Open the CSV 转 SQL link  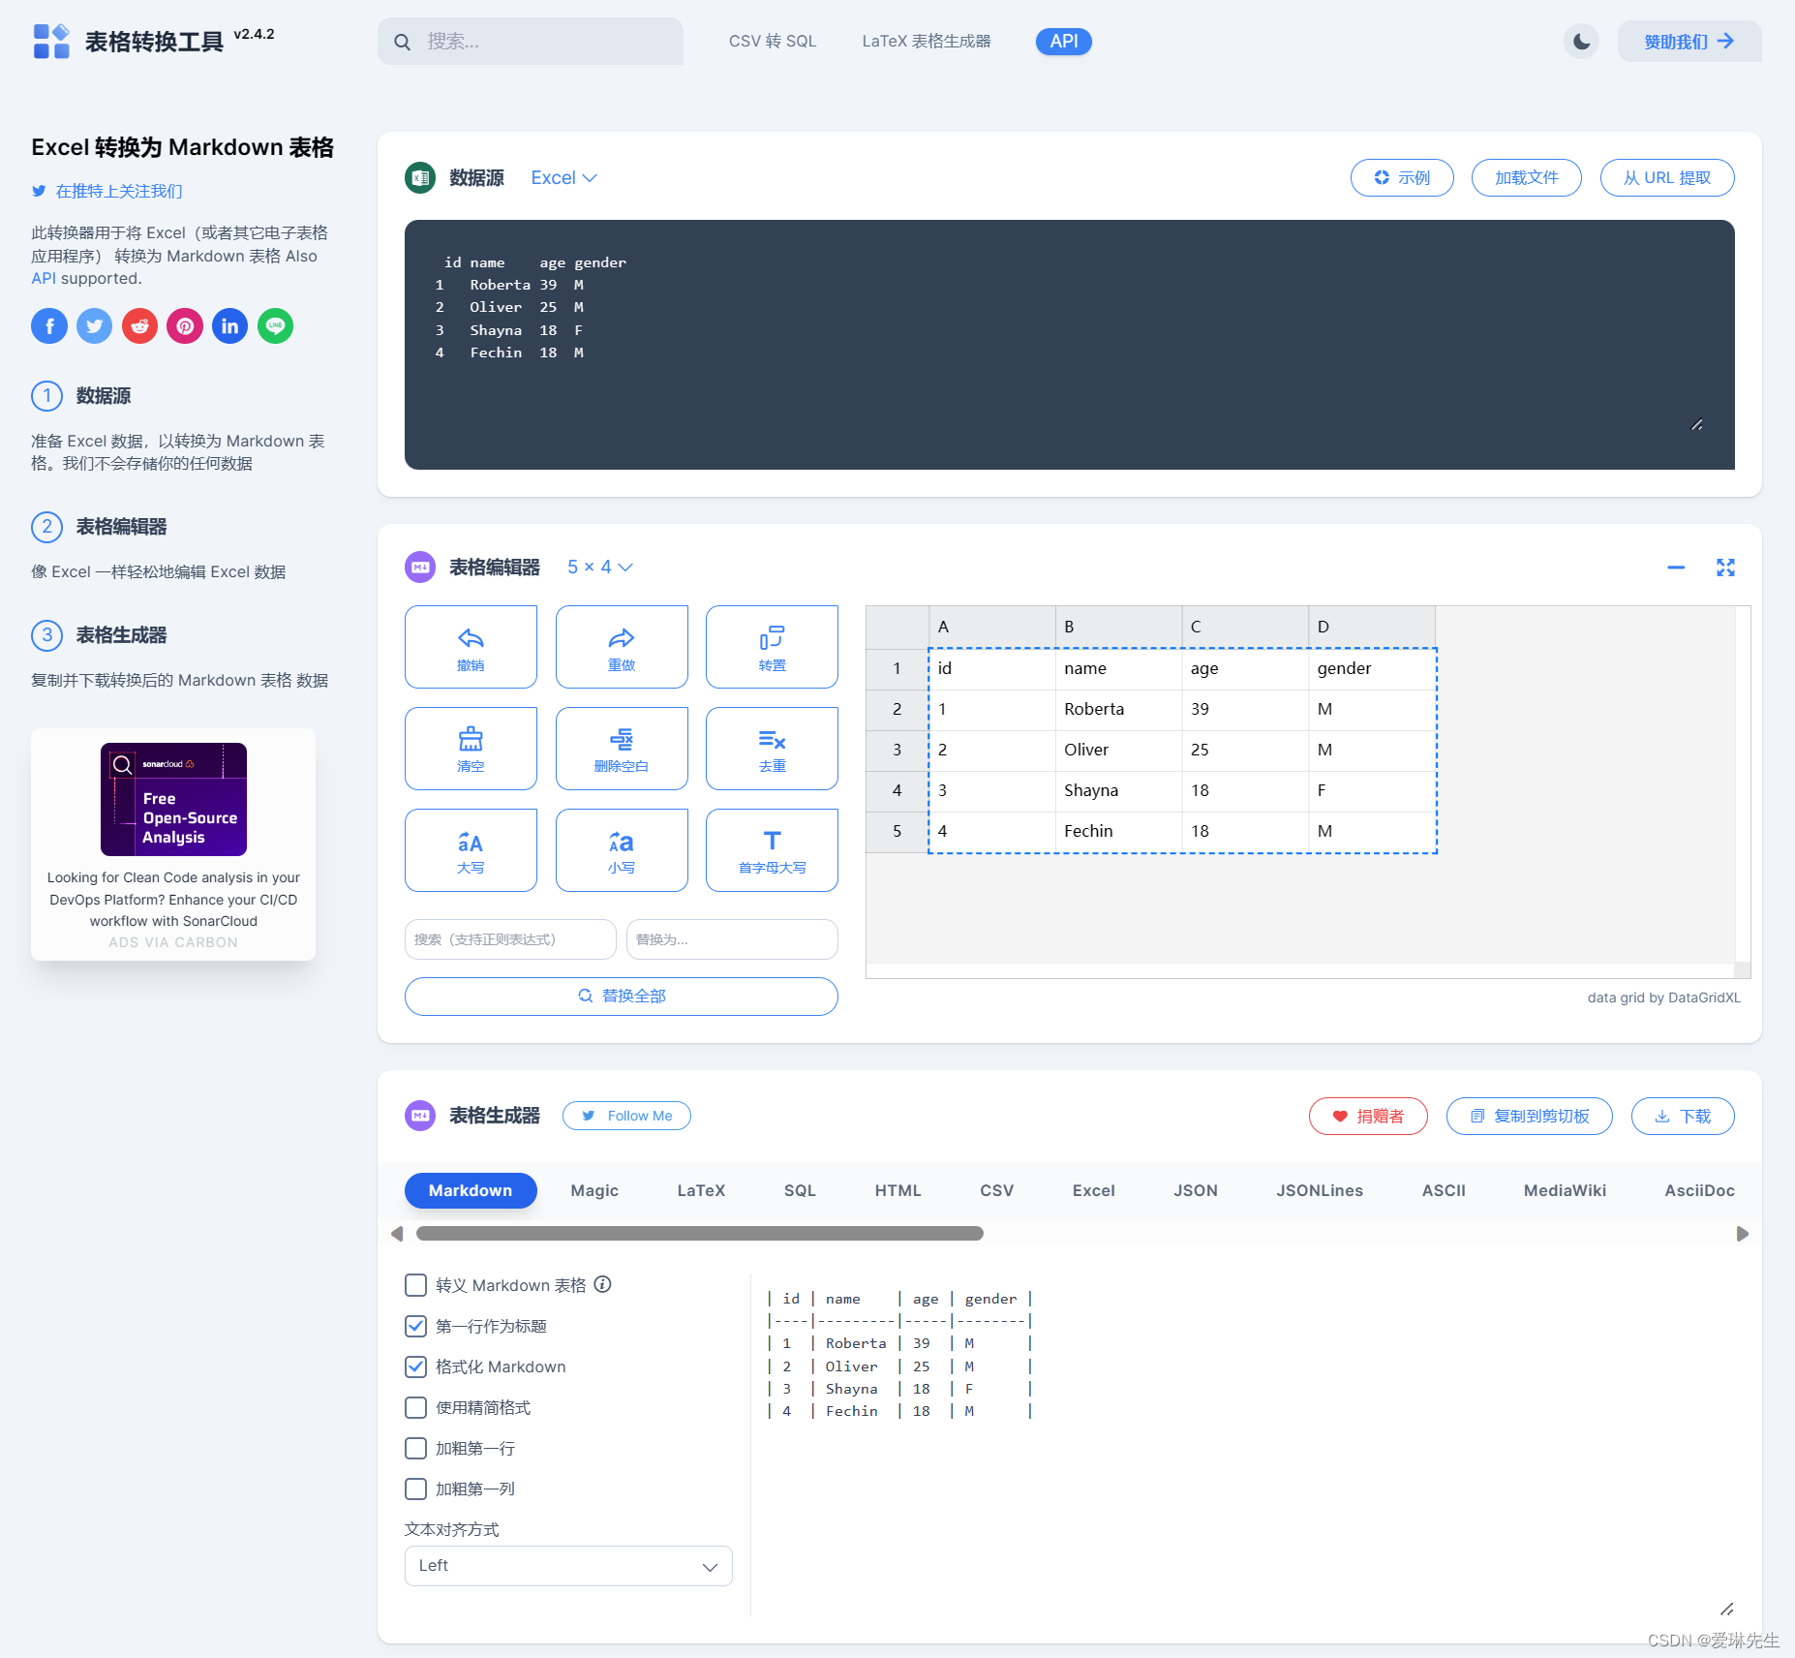point(773,42)
